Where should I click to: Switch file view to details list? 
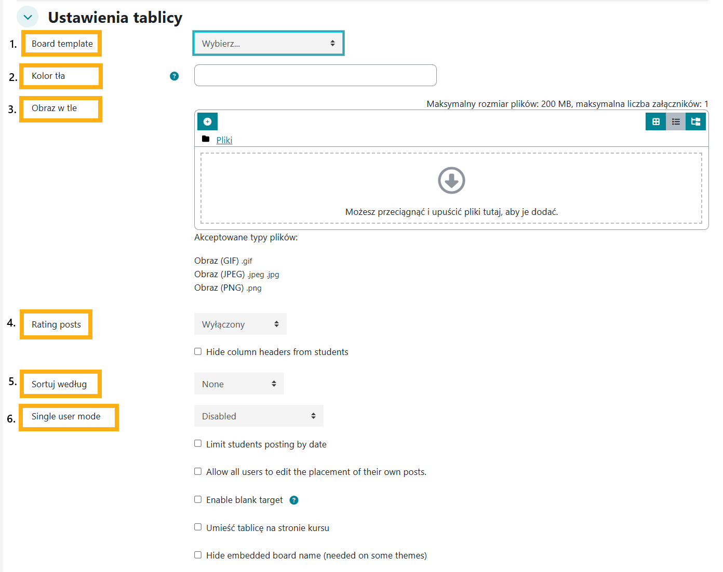676,121
